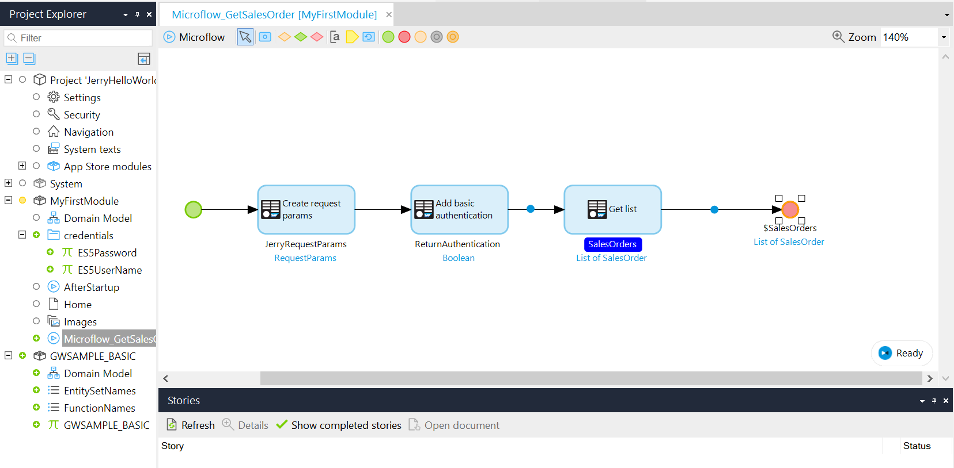The width and height of the screenshot is (954, 468).
Task: Open the Project Explorer panel options dropdown
Action: tap(126, 14)
